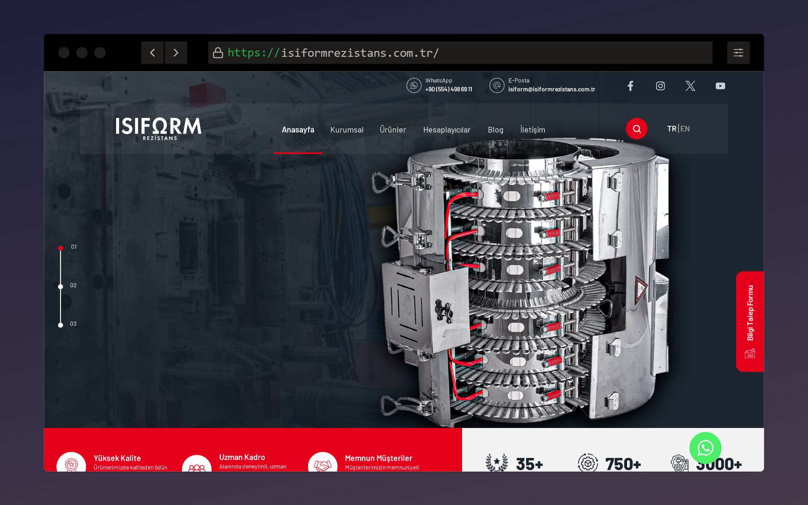Image resolution: width=808 pixels, height=505 pixels.
Task: Open the Ürünler menu
Action: (393, 130)
